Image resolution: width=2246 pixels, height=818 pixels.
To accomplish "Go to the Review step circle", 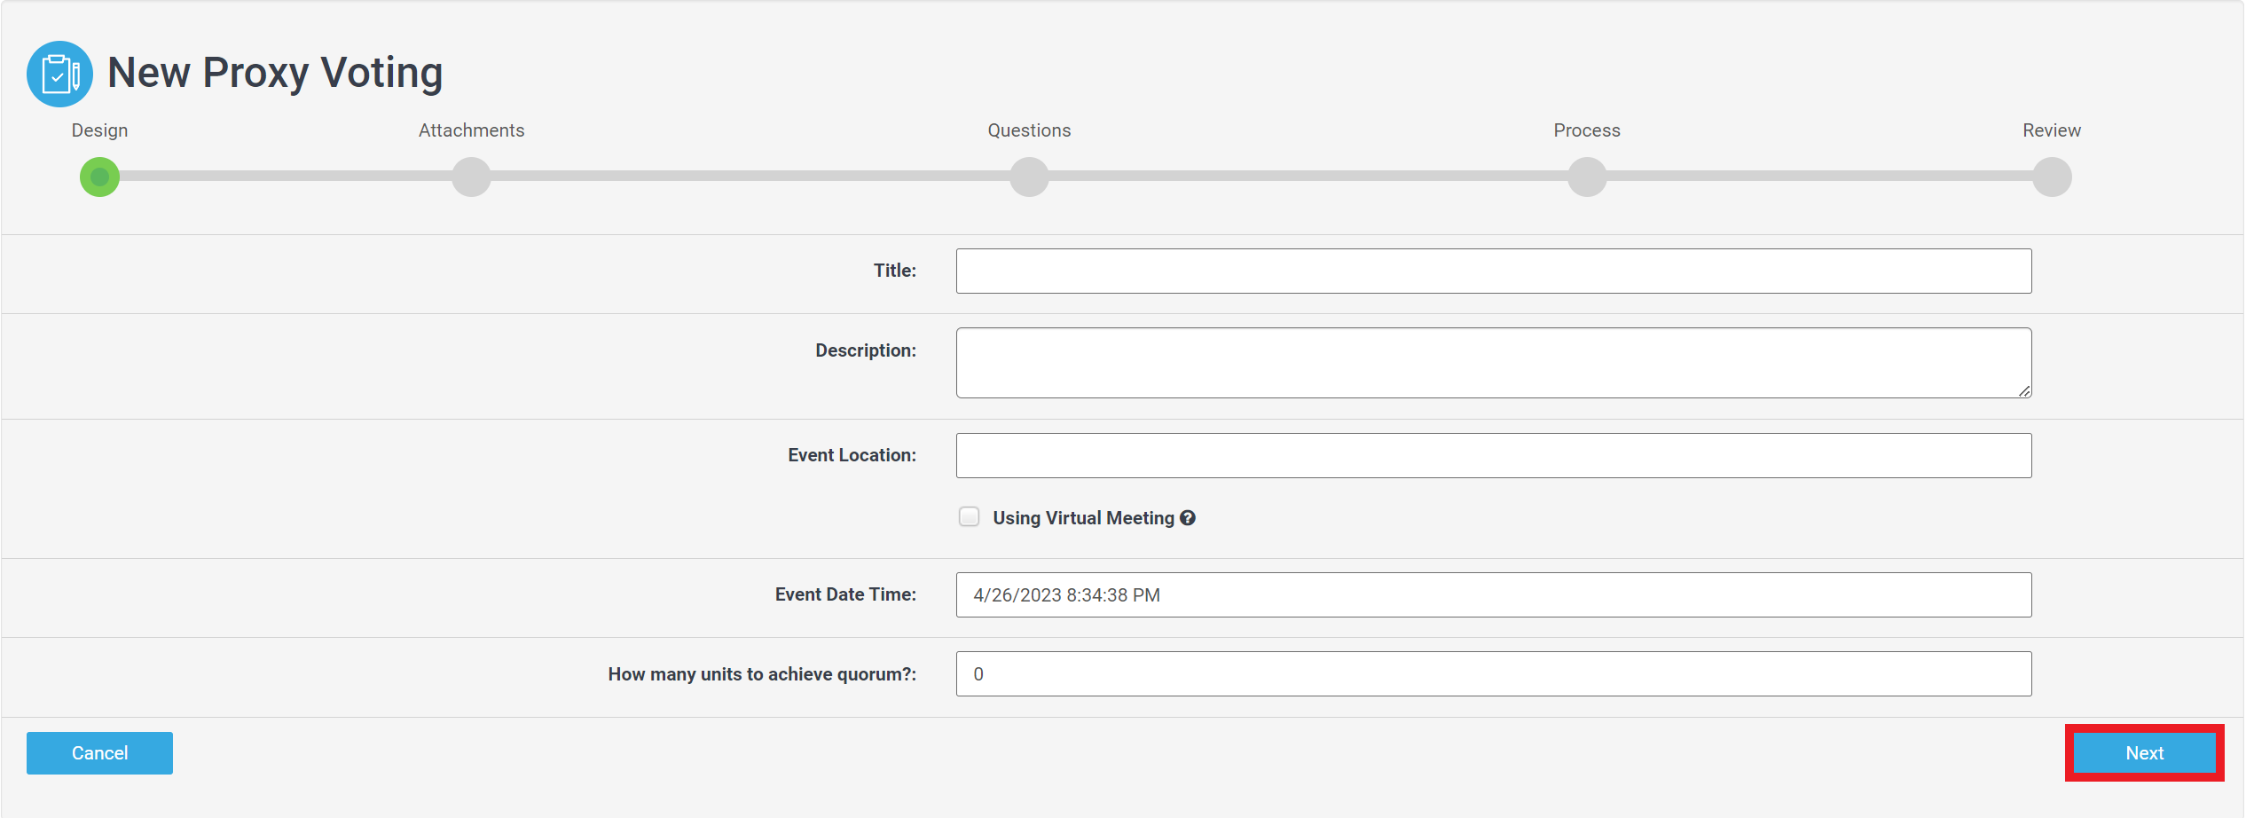I will click(x=2051, y=177).
